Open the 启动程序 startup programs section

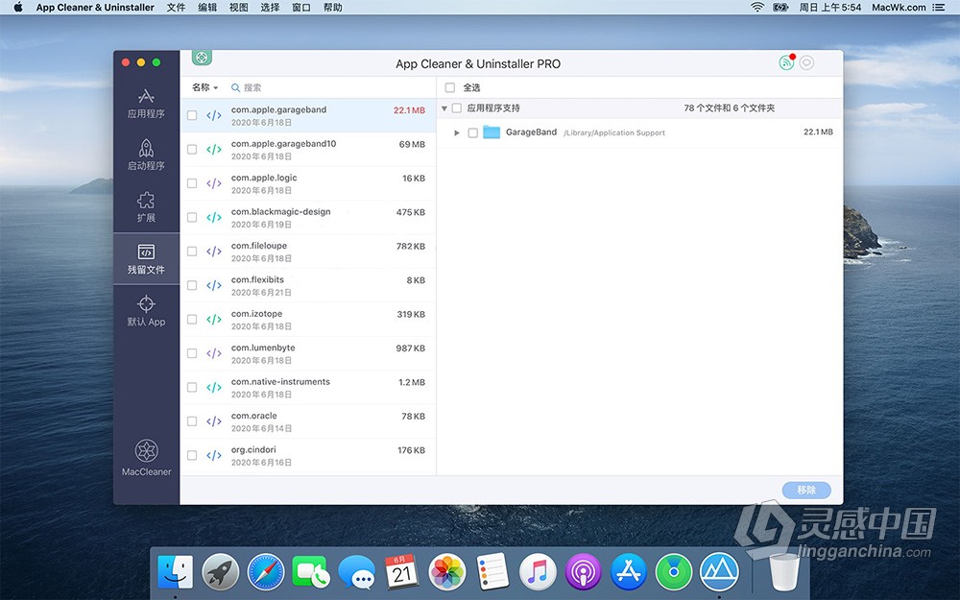pyautogui.click(x=146, y=155)
